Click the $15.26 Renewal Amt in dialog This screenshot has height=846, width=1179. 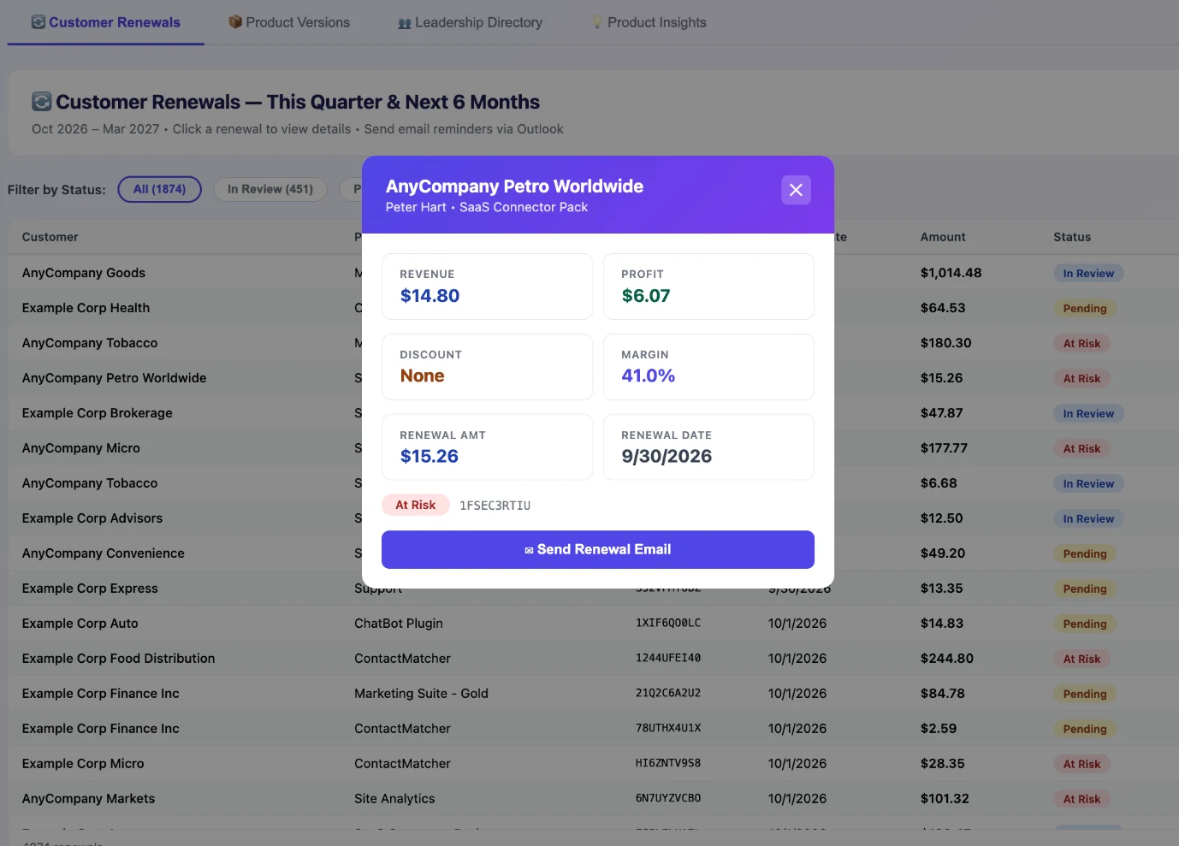[430, 457]
